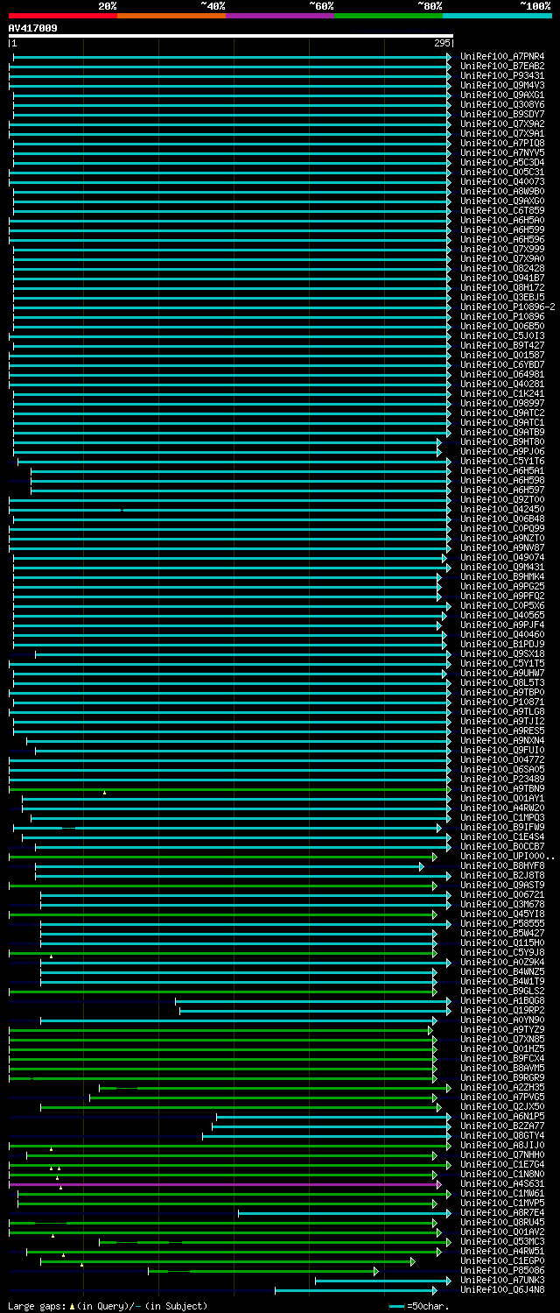Select hit label UniRef100_C1E7G4
Image resolution: width=560 pixels, height=1313 pixels.
pos(502,1164)
